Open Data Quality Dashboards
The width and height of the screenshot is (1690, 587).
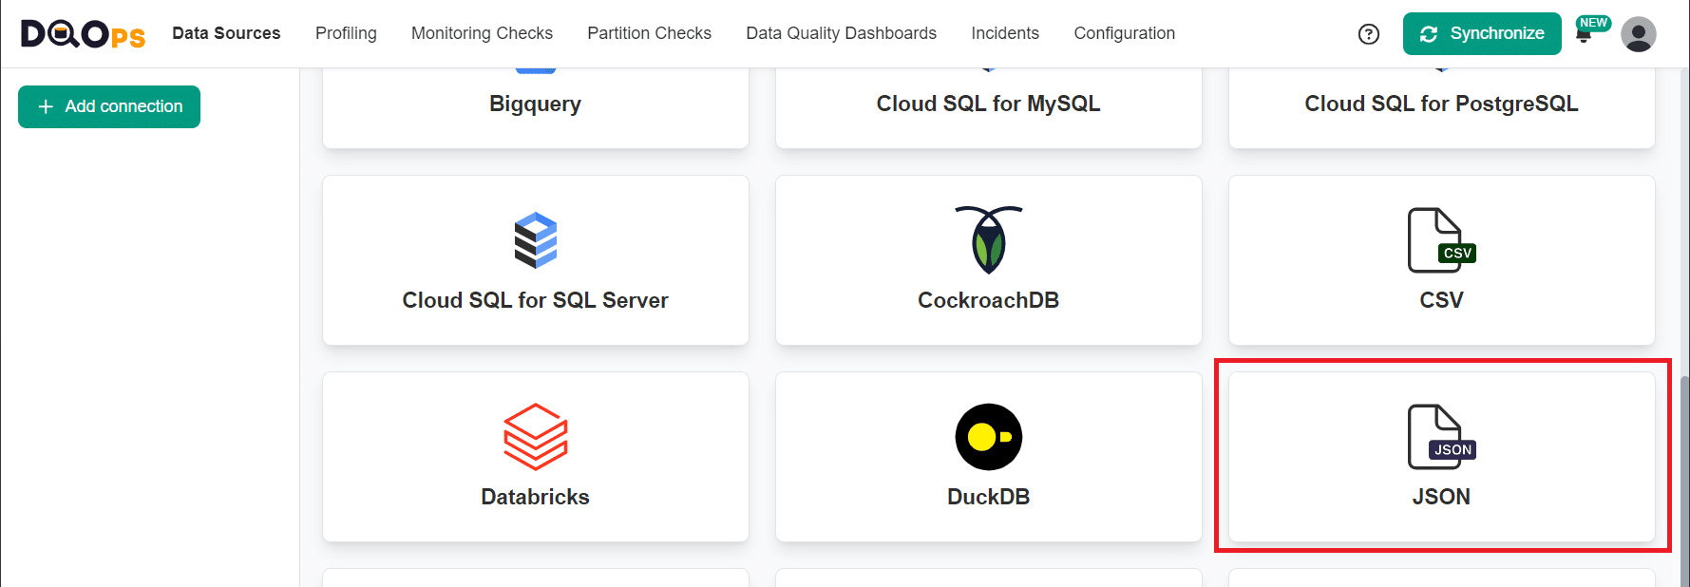pos(841,33)
